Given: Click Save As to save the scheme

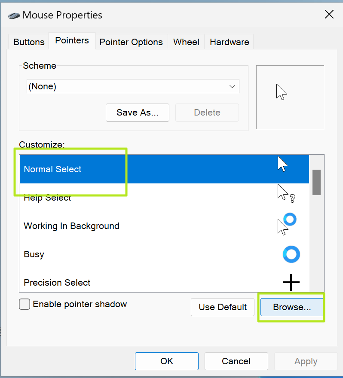Looking at the screenshot, I should (137, 112).
